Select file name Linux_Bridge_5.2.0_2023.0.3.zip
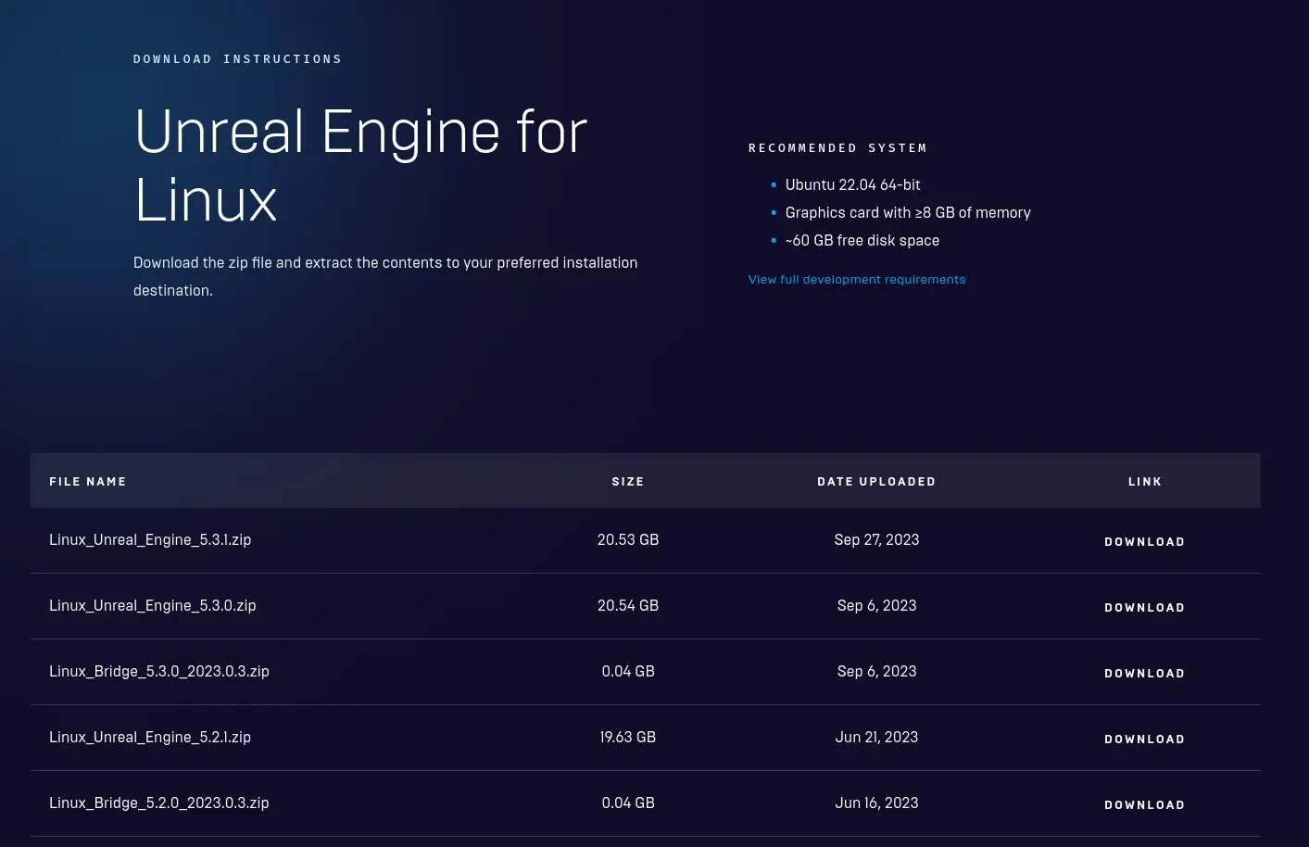The image size is (1309, 847). point(159,803)
